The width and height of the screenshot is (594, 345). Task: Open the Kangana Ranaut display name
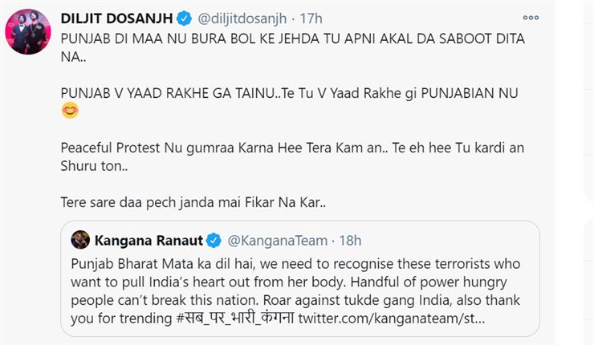148,241
